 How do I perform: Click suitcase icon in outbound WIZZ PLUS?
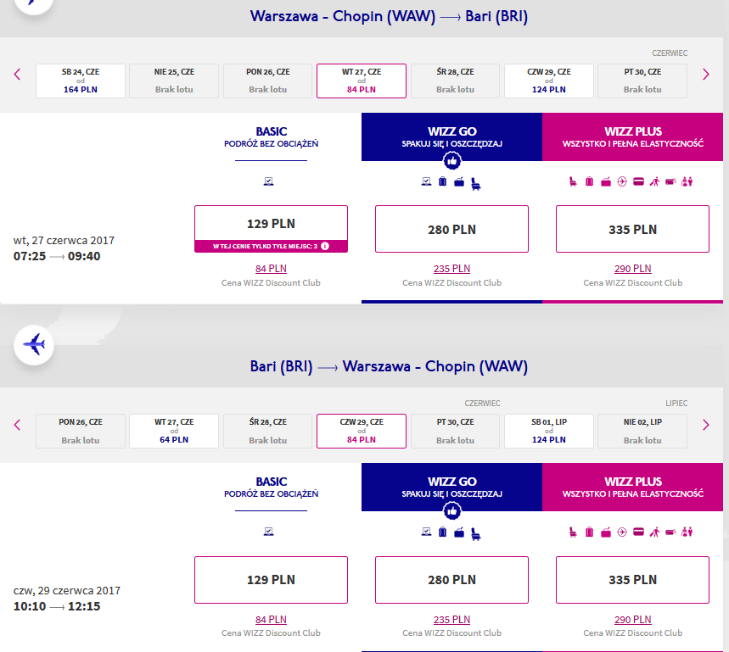tap(590, 181)
